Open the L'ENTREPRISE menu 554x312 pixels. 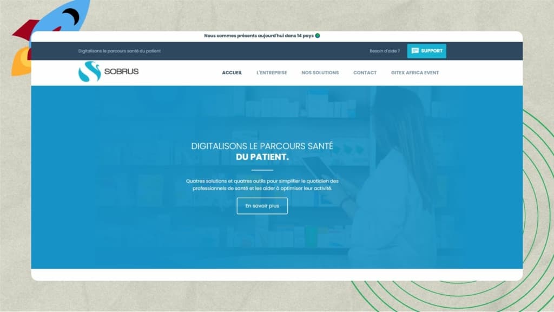pos(272,73)
